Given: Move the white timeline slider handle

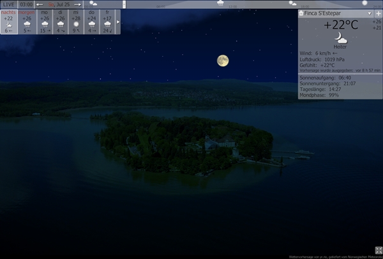Looking at the screenshot, I should pos(124,4).
